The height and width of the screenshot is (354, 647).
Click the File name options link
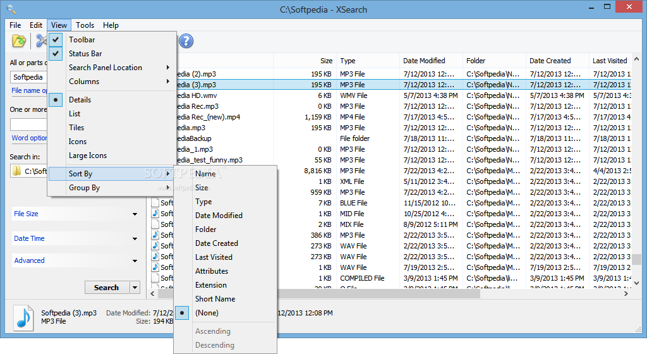point(29,90)
